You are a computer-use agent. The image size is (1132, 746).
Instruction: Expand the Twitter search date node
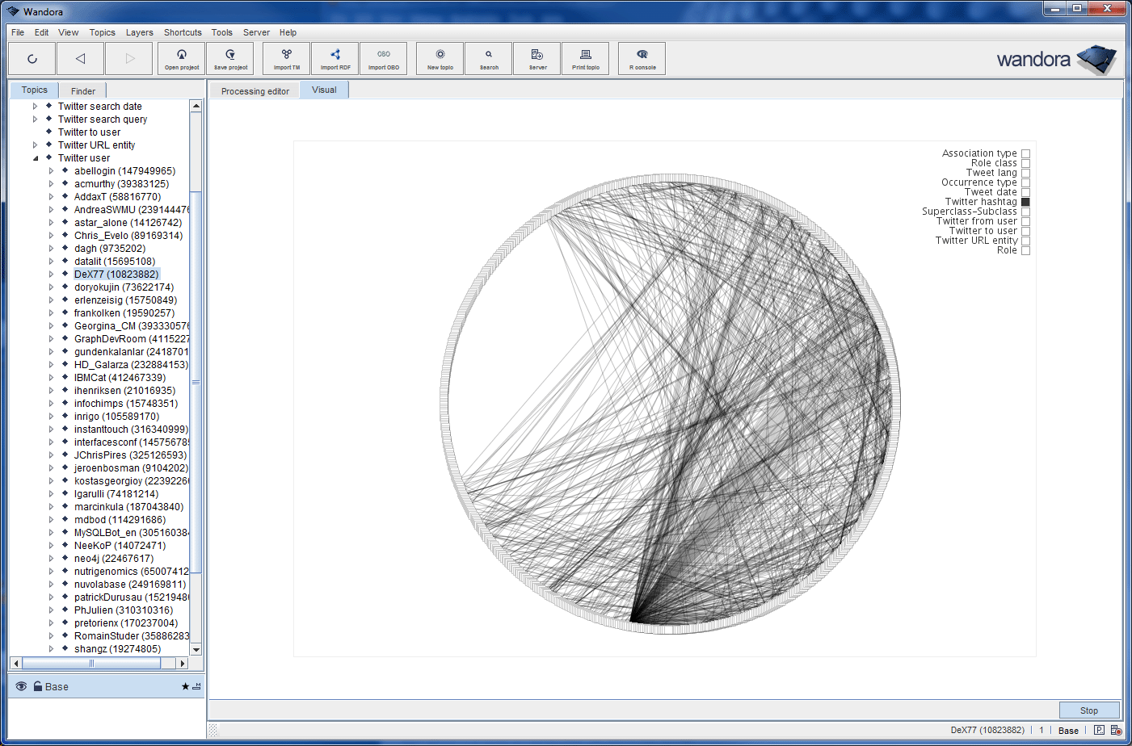36,107
